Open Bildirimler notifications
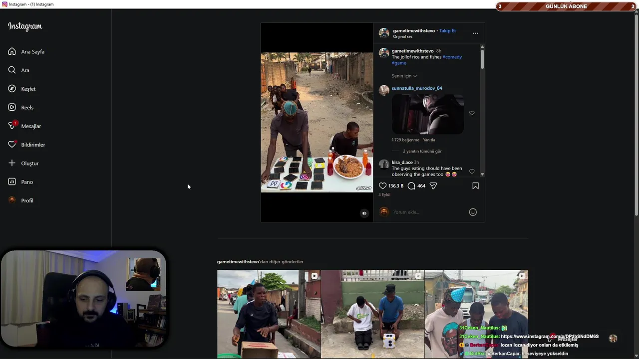This screenshot has width=639, height=359. [26, 145]
